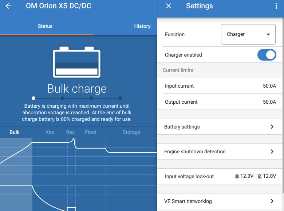The height and width of the screenshot is (211, 284).
Task: Select the Bulk charge stage label
Action: [15, 132]
